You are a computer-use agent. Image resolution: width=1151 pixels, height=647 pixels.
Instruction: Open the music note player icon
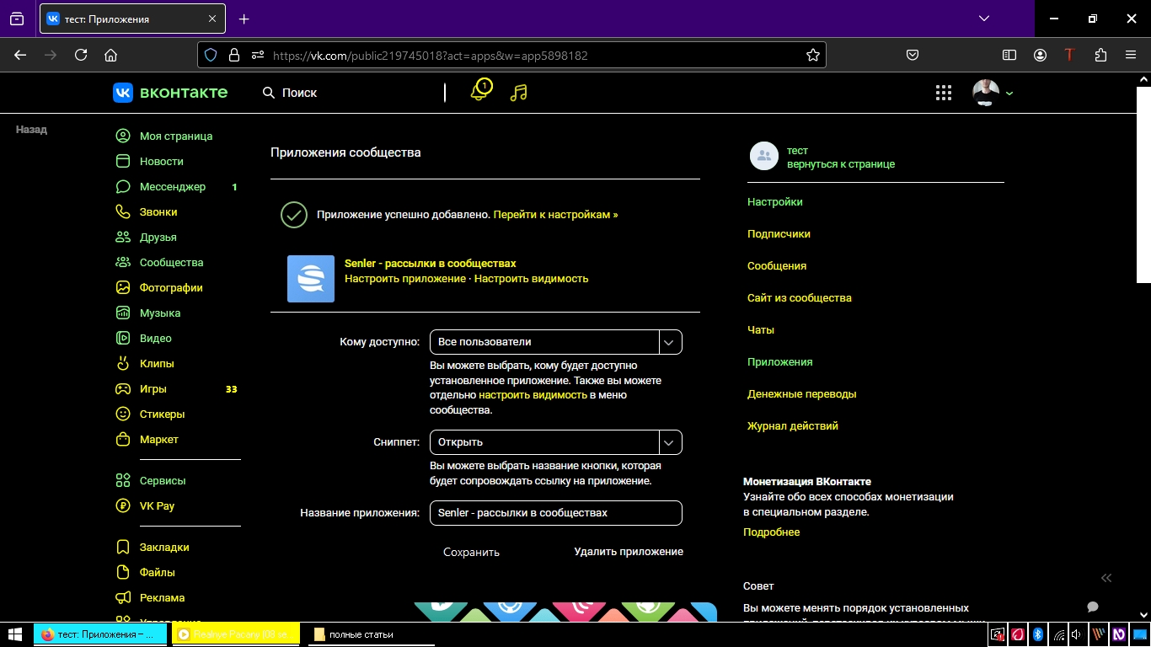pyautogui.click(x=518, y=93)
